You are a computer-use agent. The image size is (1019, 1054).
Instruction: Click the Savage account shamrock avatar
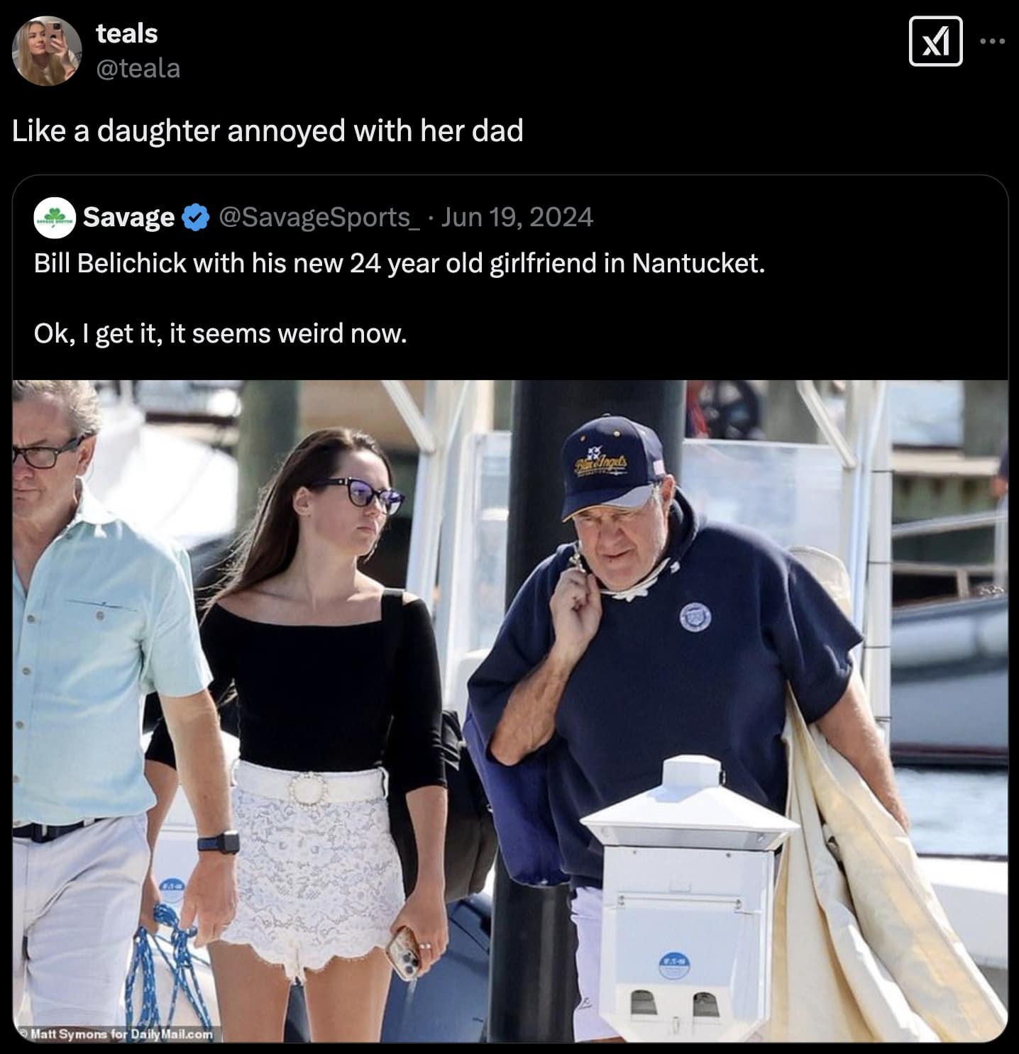point(55,217)
